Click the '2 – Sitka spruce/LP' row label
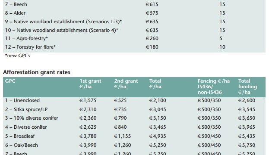Screen dimensions: 269x155 26,109
